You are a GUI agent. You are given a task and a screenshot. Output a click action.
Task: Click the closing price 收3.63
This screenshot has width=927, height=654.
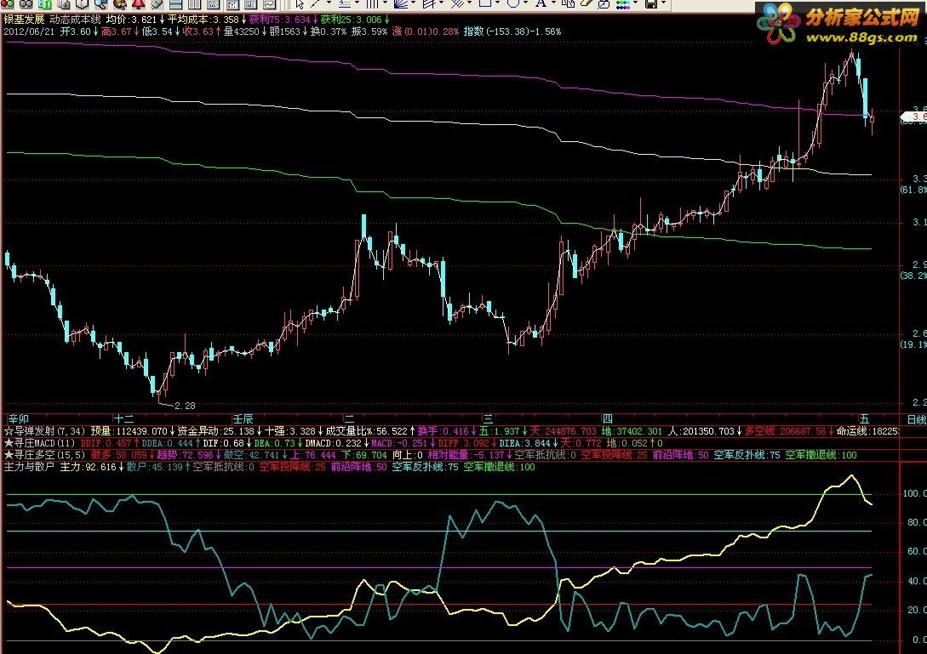(x=197, y=31)
